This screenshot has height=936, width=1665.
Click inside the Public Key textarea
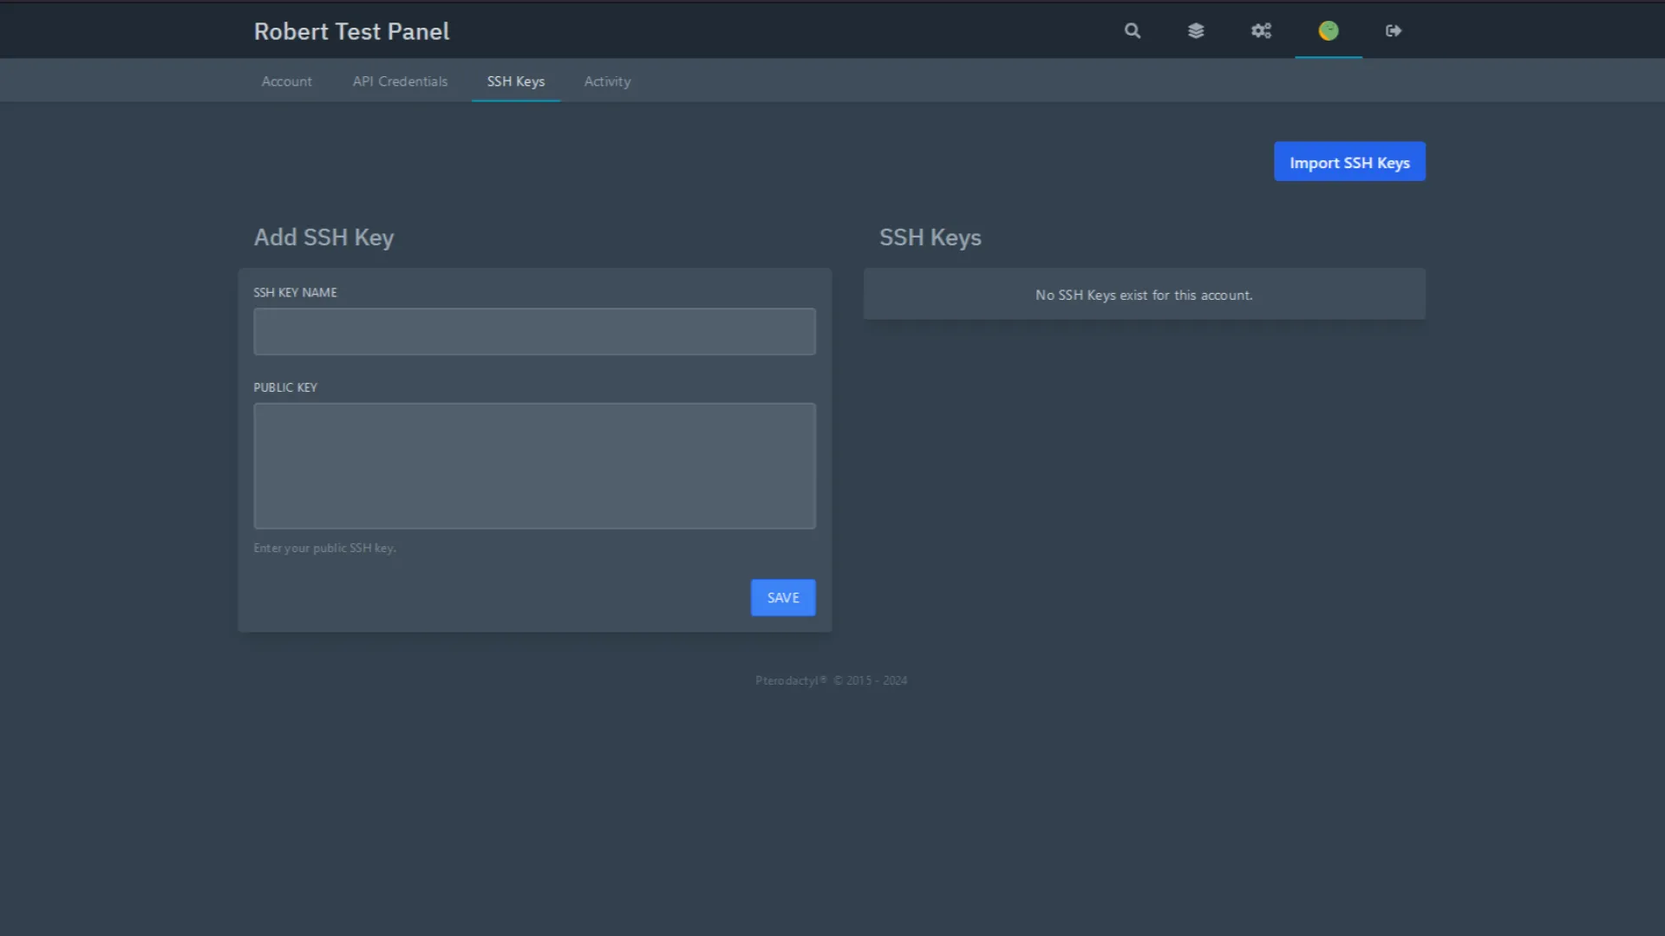[534, 466]
